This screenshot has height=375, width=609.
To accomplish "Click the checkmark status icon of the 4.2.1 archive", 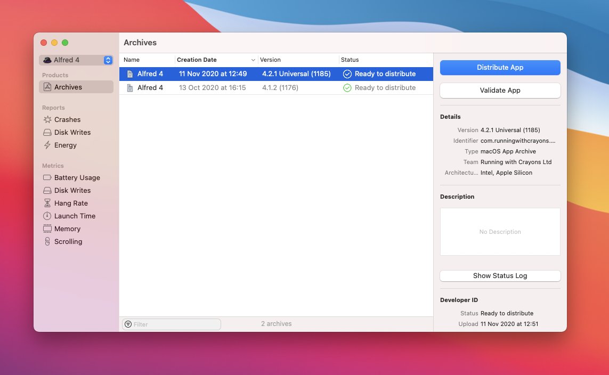I will (x=347, y=74).
